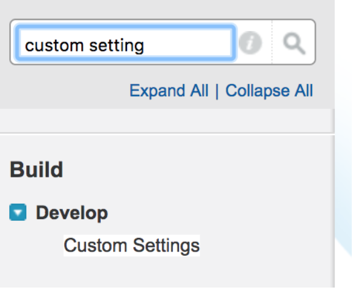Toggle the teal triangle beside Develop
The height and width of the screenshot is (290, 353).
(x=18, y=212)
